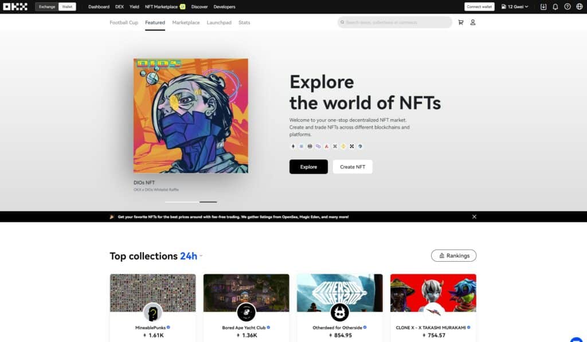Dismiss the fee-free trading banner
Screen dimensions: 587x342
point(474,217)
